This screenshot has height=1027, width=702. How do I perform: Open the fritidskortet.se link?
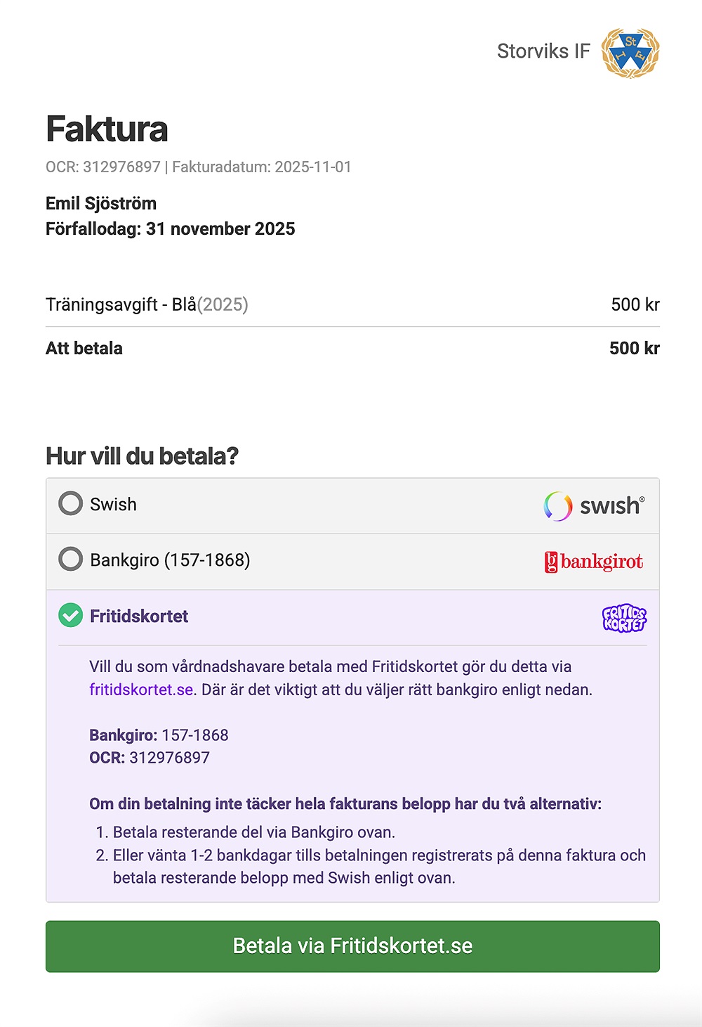pyautogui.click(x=141, y=690)
